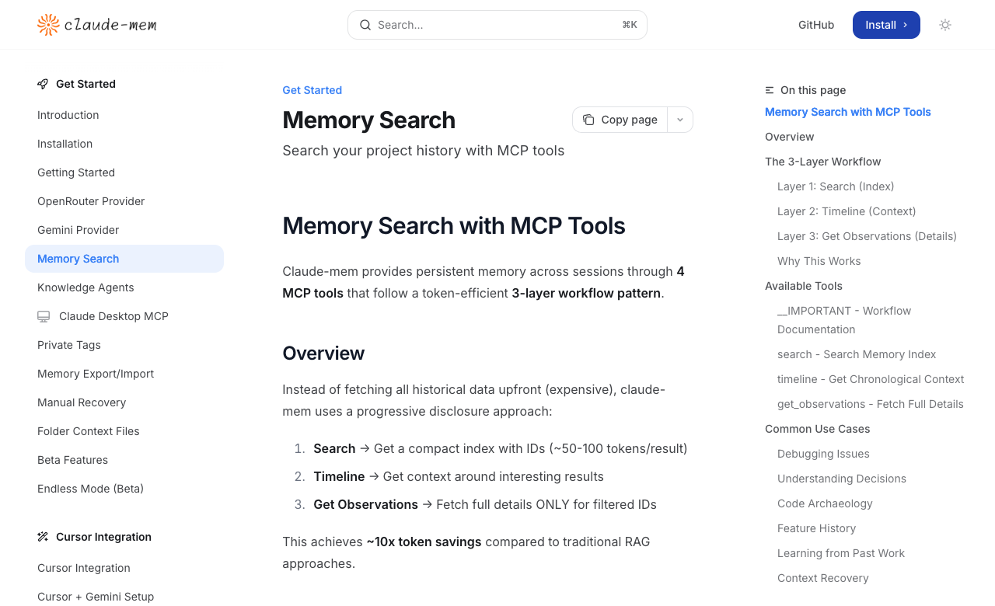Image resolution: width=995 pixels, height=606 pixels.
Task: Jump to The 3-Layer Workflow section
Action: [823, 162]
